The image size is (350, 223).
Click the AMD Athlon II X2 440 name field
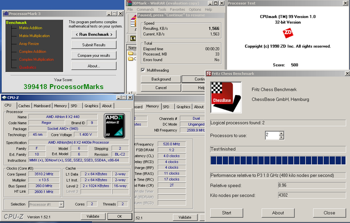(63, 117)
